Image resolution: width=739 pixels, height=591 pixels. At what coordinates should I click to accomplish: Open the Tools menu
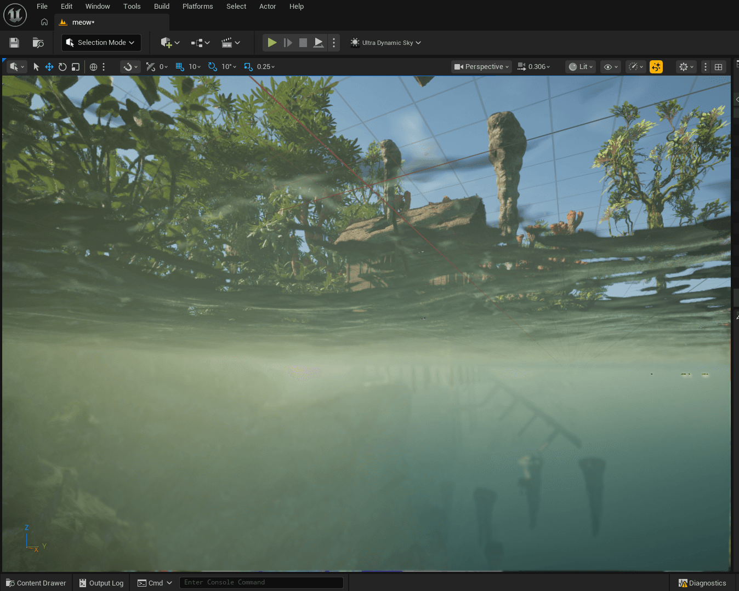(132, 7)
